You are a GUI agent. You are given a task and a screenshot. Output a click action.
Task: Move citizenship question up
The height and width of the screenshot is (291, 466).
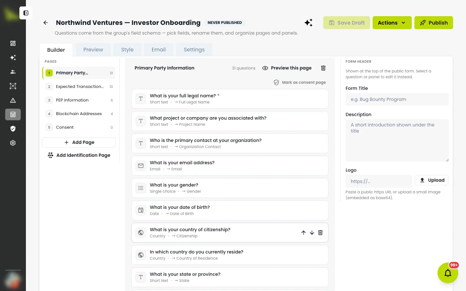coord(304,233)
